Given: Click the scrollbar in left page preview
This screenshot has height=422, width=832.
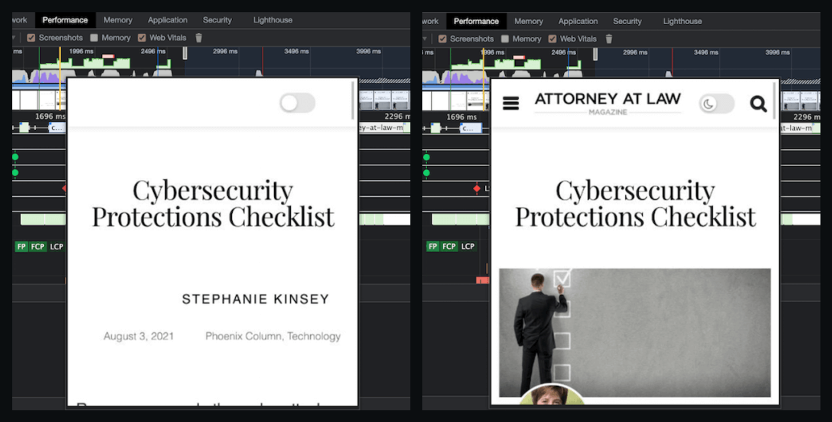Looking at the screenshot, I should [353, 101].
